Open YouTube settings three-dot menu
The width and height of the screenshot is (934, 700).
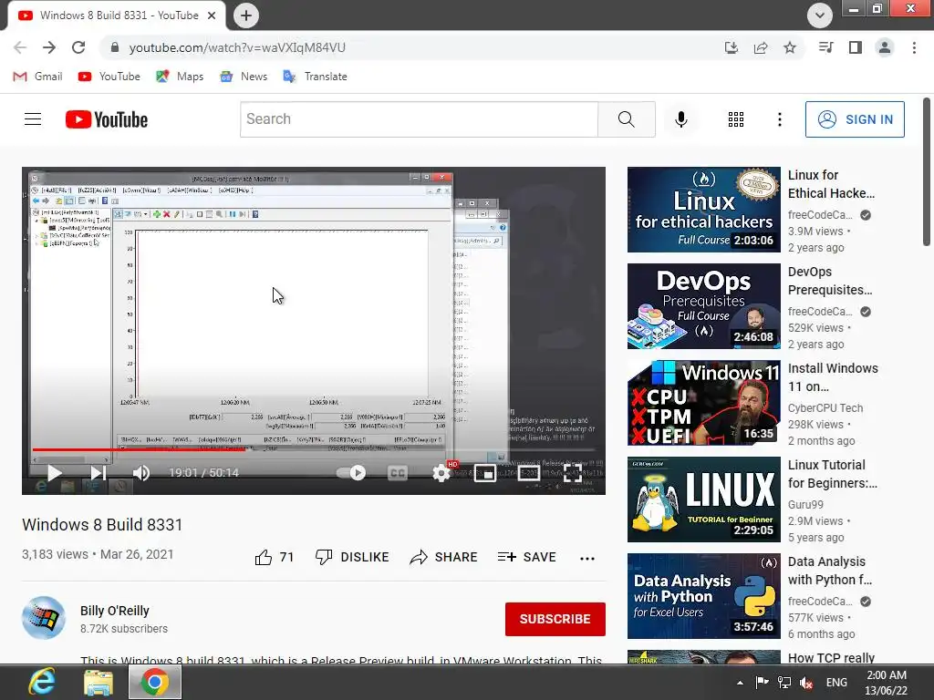[x=779, y=119]
